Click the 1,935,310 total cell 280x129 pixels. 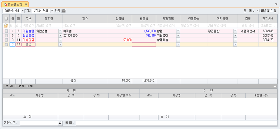coord(144,81)
